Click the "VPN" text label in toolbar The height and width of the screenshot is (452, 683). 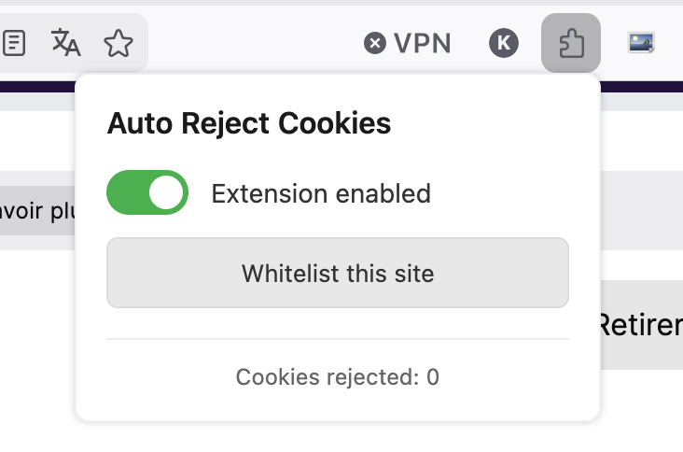(x=423, y=42)
